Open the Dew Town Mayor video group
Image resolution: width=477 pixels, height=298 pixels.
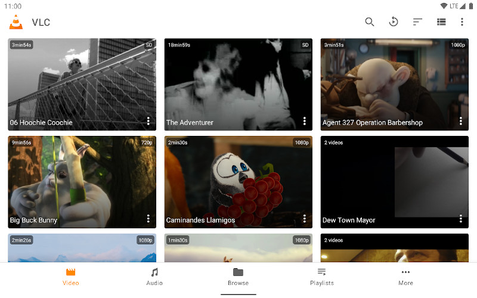pos(394,179)
